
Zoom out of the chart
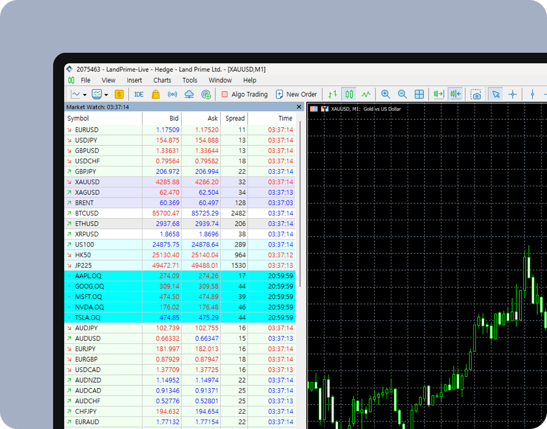click(x=402, y=94)
